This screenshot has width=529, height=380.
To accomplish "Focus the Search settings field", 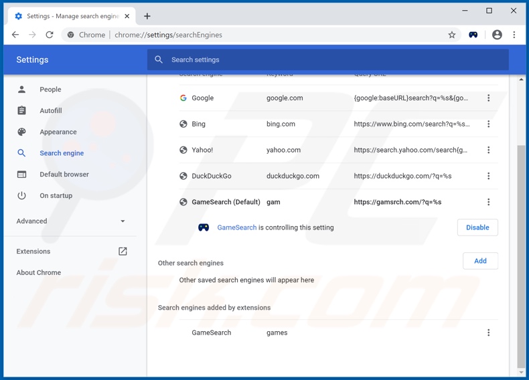I will pyautogui.click(x=328, y=60).
